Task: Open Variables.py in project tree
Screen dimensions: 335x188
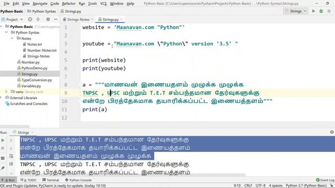Action: coord(31,86)
